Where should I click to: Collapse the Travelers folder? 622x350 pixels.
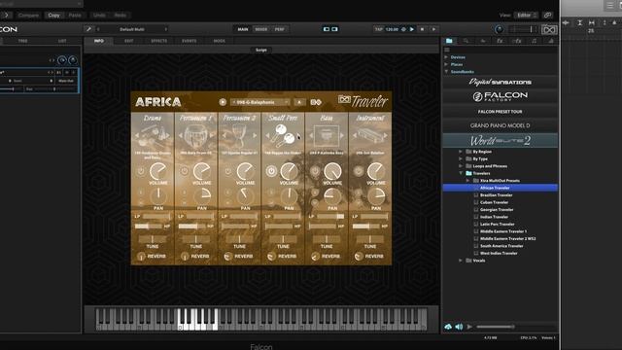click(461, 173)
